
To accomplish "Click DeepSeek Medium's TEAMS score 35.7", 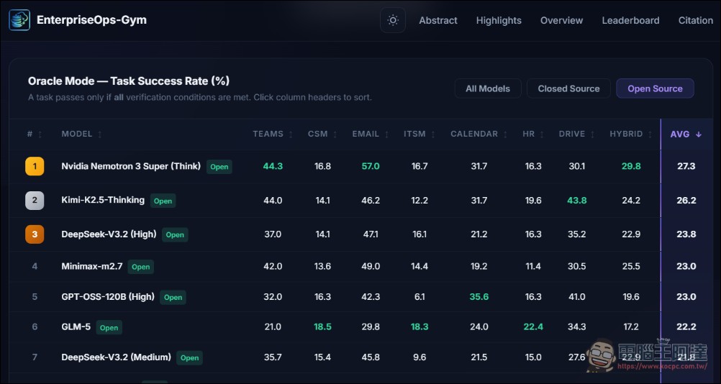I will point(273,357).
